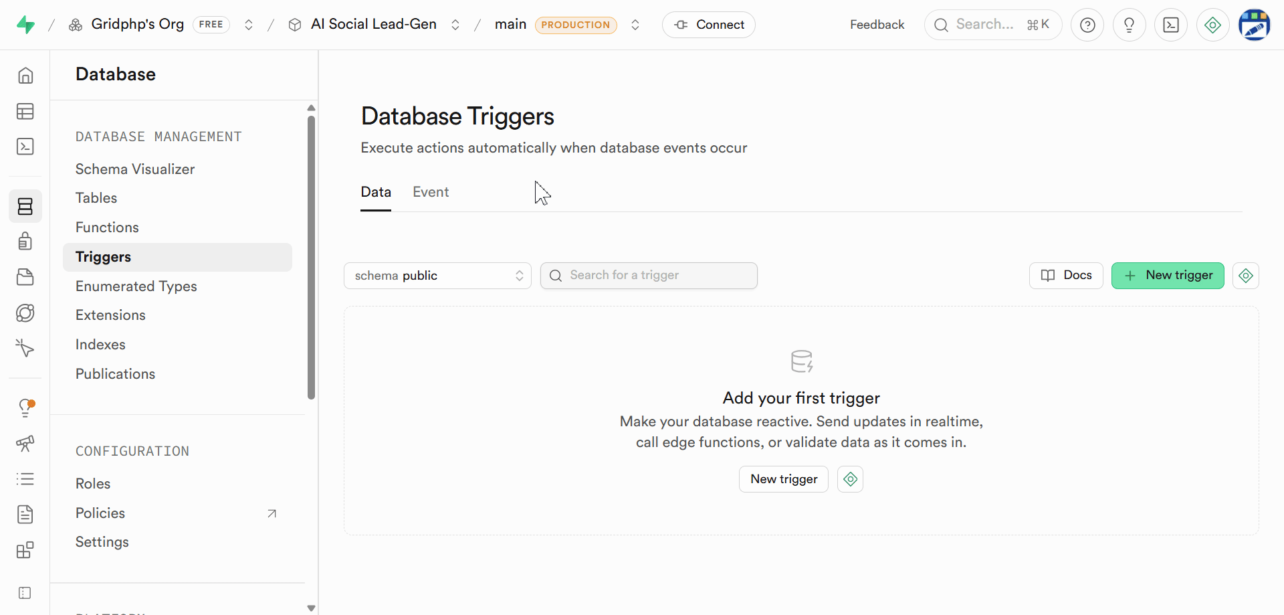The width and height of the screenshot is (1284, 615).
Task: Open the Docs button
Action: tap(1066, 276)
